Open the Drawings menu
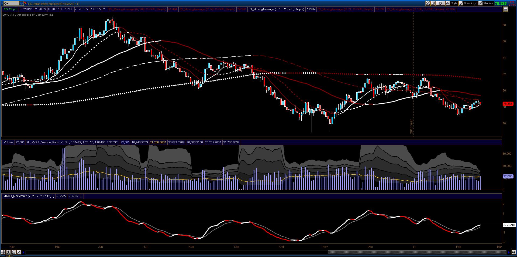 pyautogui.click(x=468, y=4)
